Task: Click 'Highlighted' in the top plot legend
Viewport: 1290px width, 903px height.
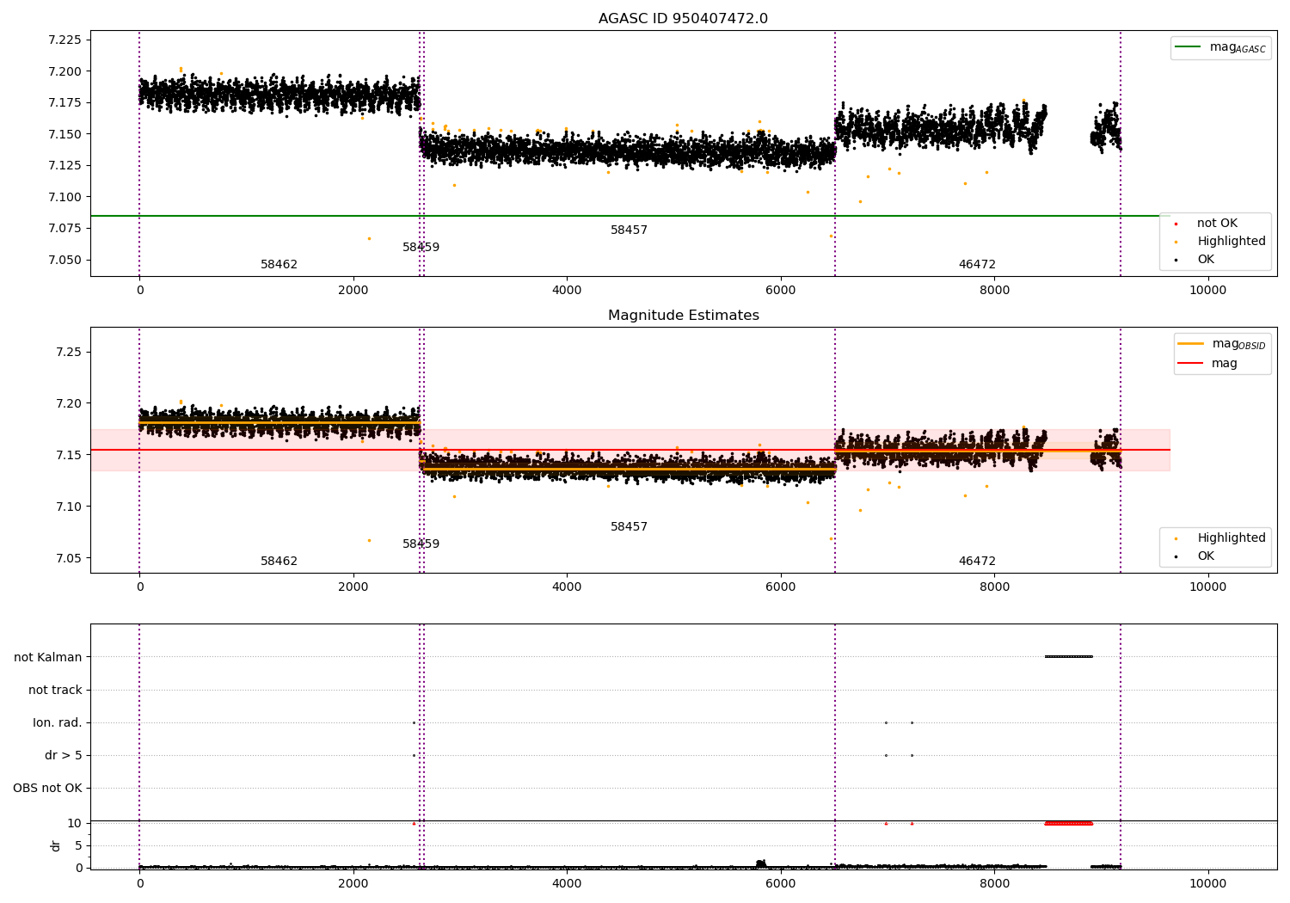Action: [1232, 242]
